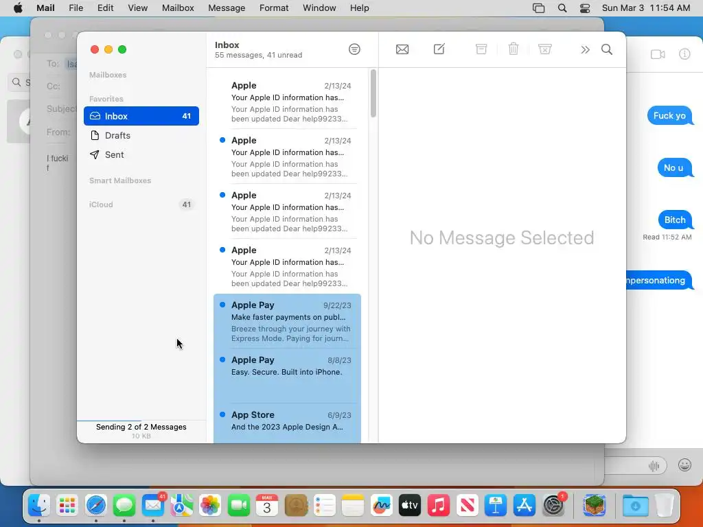This screenshot has width=703, height=527.
Task: Open search in Mail toolbar
Action: pyautogui.click(x=607, y=49)
